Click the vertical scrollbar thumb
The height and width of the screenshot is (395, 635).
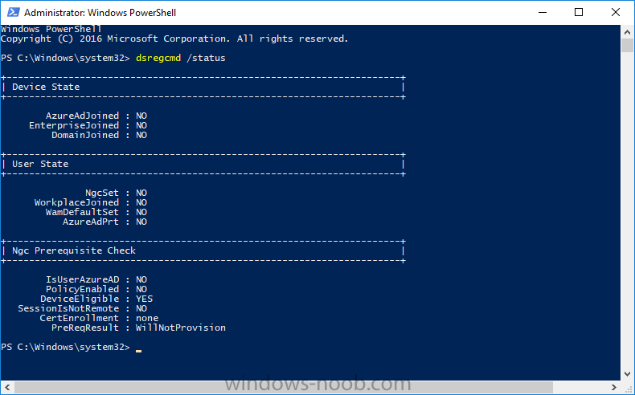(x=627, y=45)
